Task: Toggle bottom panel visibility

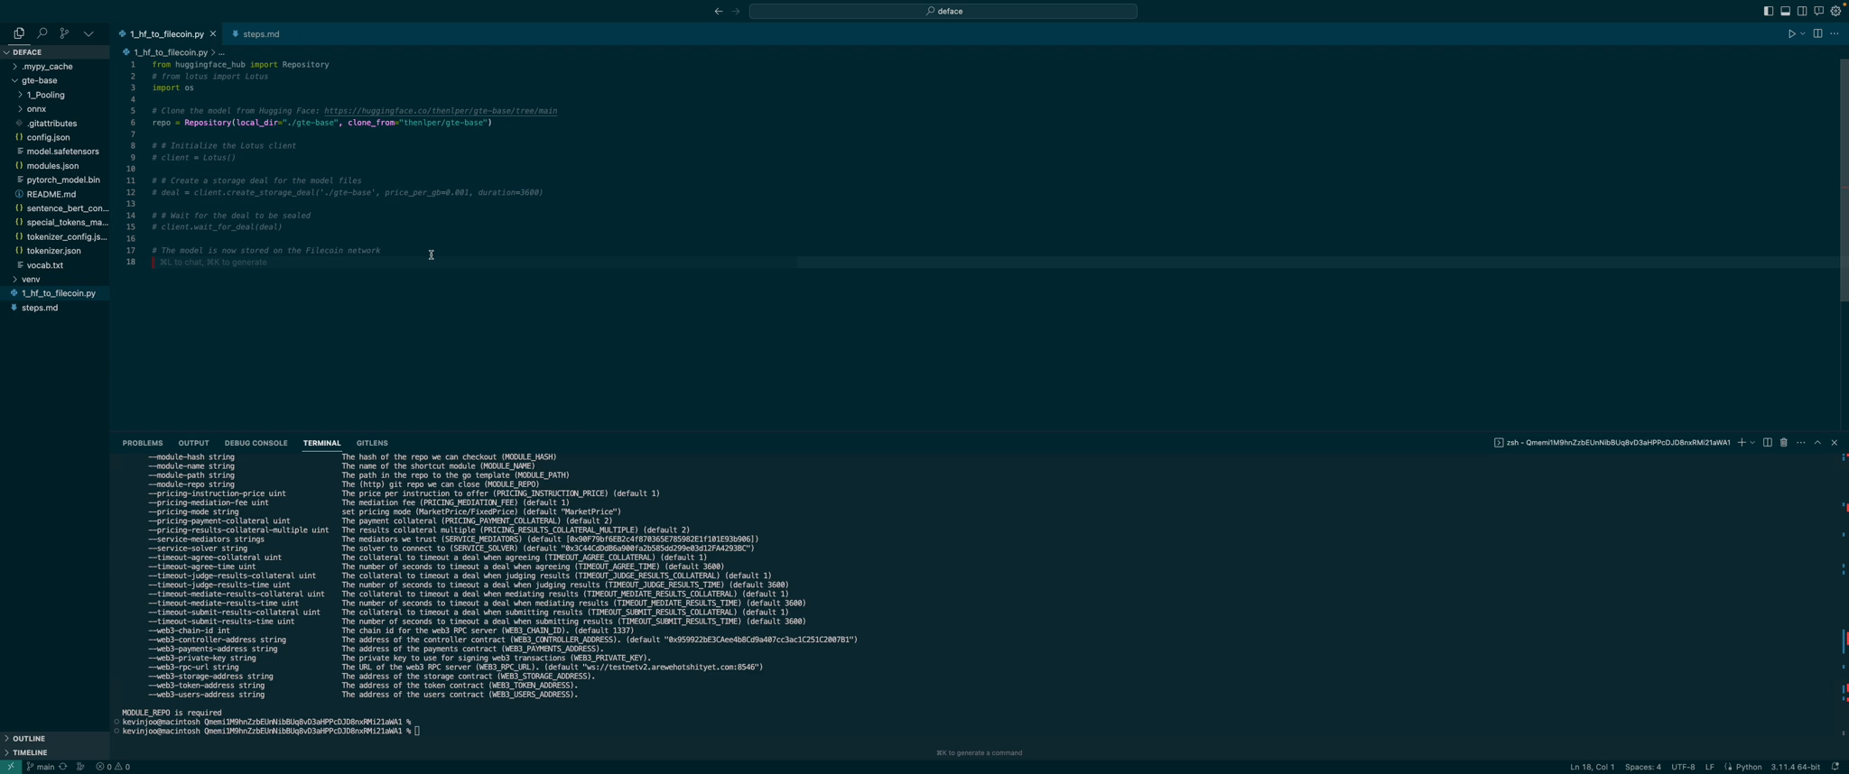Action: coord(1785,11)
